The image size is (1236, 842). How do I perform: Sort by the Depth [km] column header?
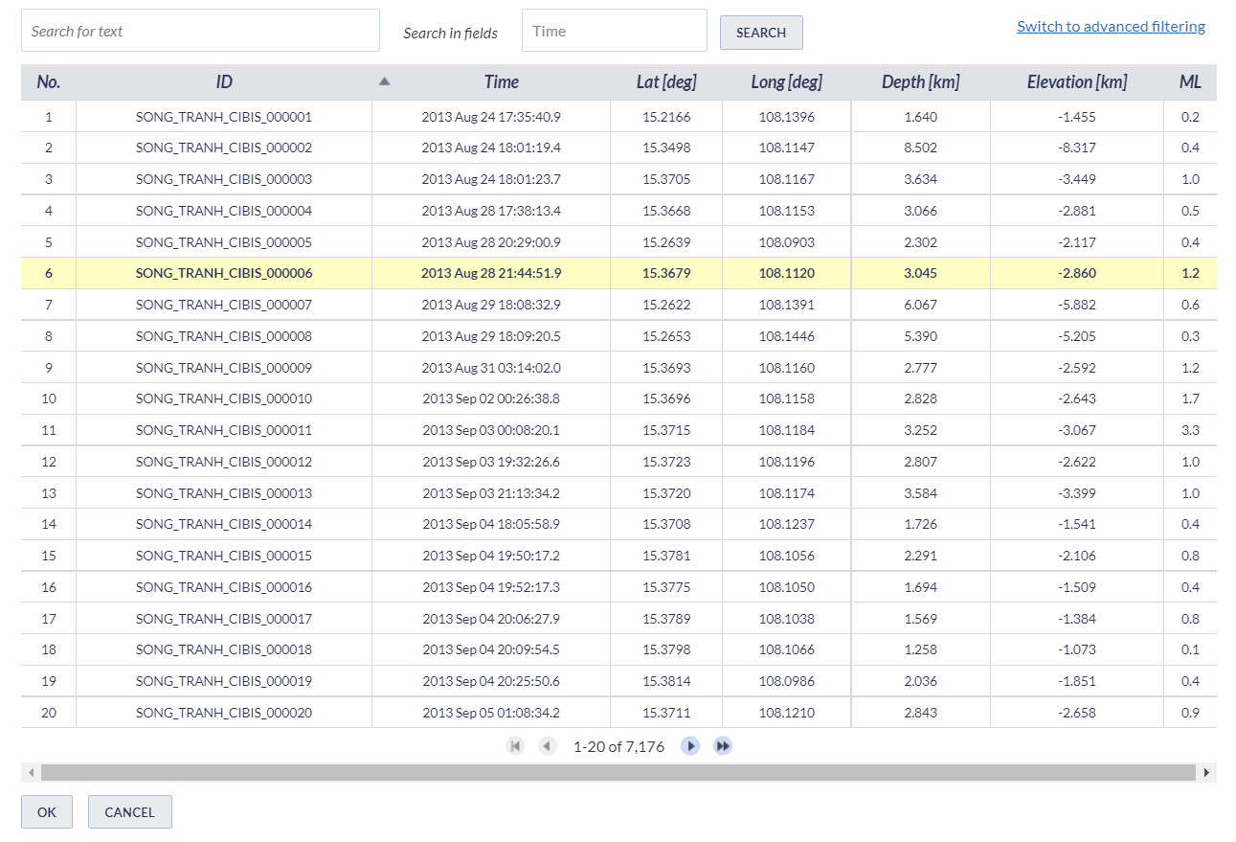(x=920, y=82)
